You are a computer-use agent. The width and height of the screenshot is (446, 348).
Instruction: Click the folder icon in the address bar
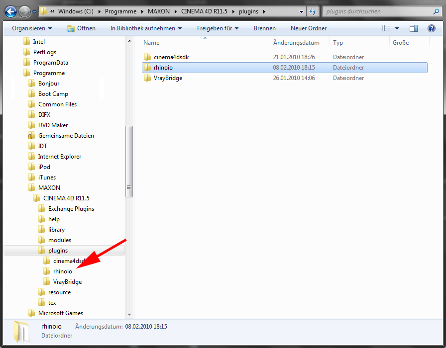(x=43, y=11)
